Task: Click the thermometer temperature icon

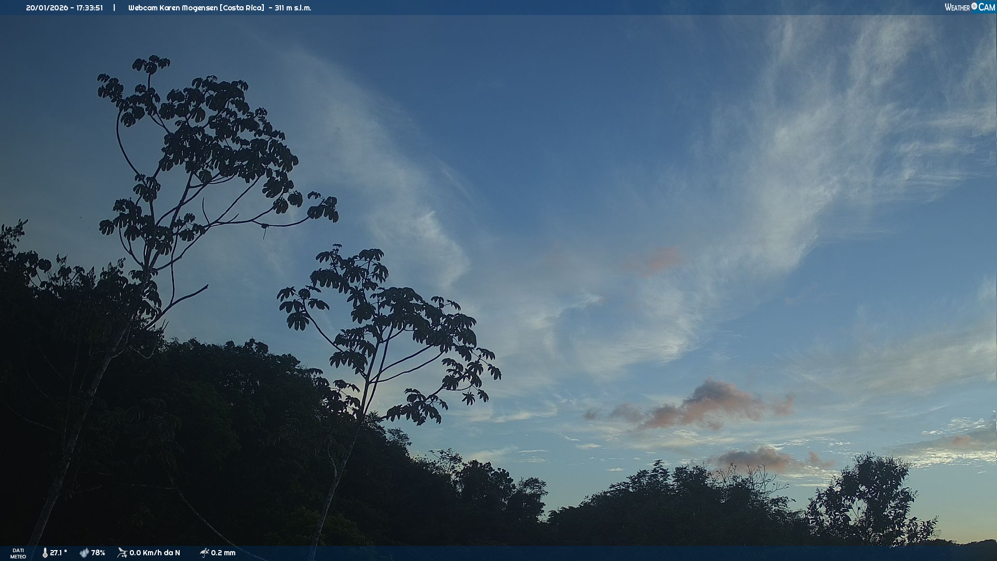Action: (45, 553)
